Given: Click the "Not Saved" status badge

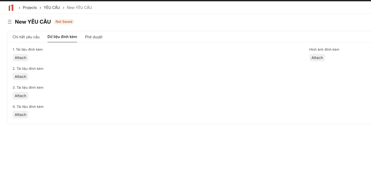Looking at the screenshot, I should [64, 22].
